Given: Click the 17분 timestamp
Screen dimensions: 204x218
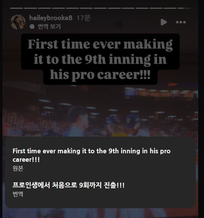Looking at the screenshot, I should (x=83, y=18).
